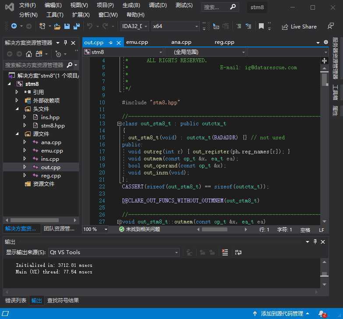The image size is (343, 319).
Task: Close the out.cpp tab
Action: click(119, 43)
